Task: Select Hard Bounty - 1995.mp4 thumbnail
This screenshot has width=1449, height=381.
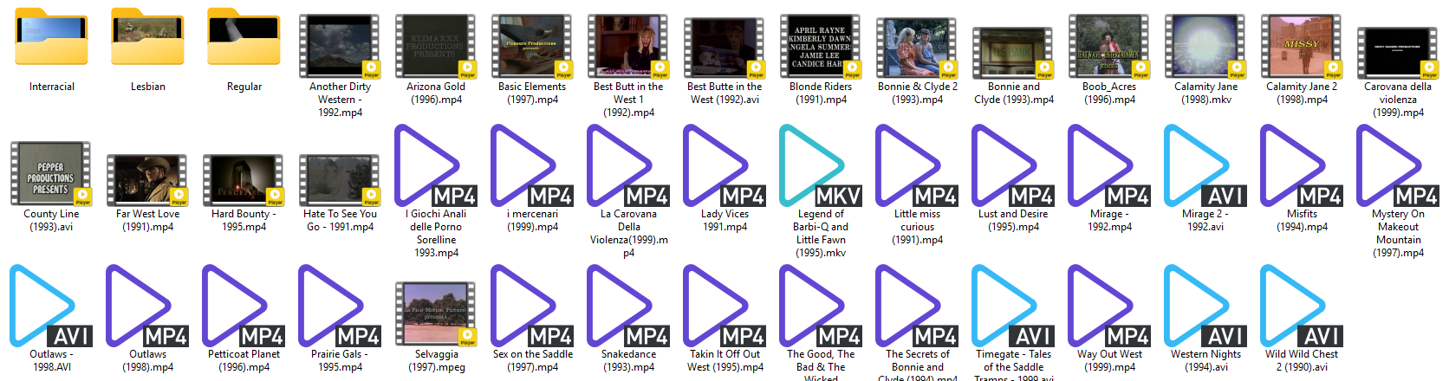Action: (x=244, y=180)
